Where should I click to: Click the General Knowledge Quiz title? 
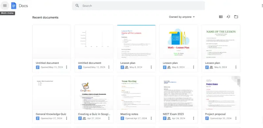coord(51,114)
